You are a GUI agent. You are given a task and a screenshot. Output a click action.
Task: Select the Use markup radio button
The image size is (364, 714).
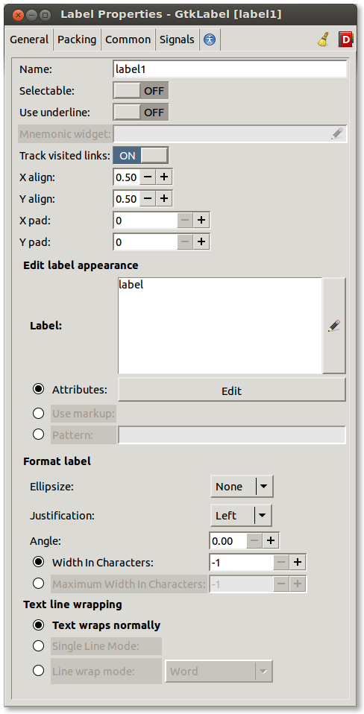click(39, 414)
